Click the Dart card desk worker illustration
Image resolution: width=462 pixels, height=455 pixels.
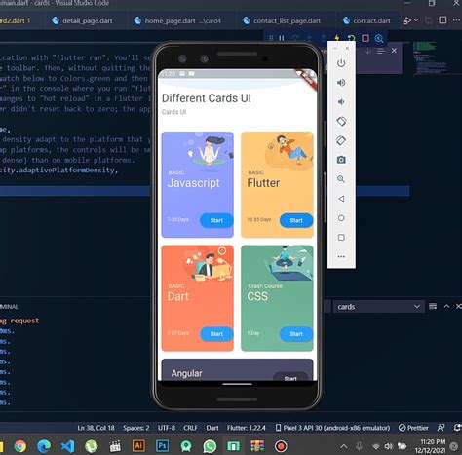tap(208, 264)
